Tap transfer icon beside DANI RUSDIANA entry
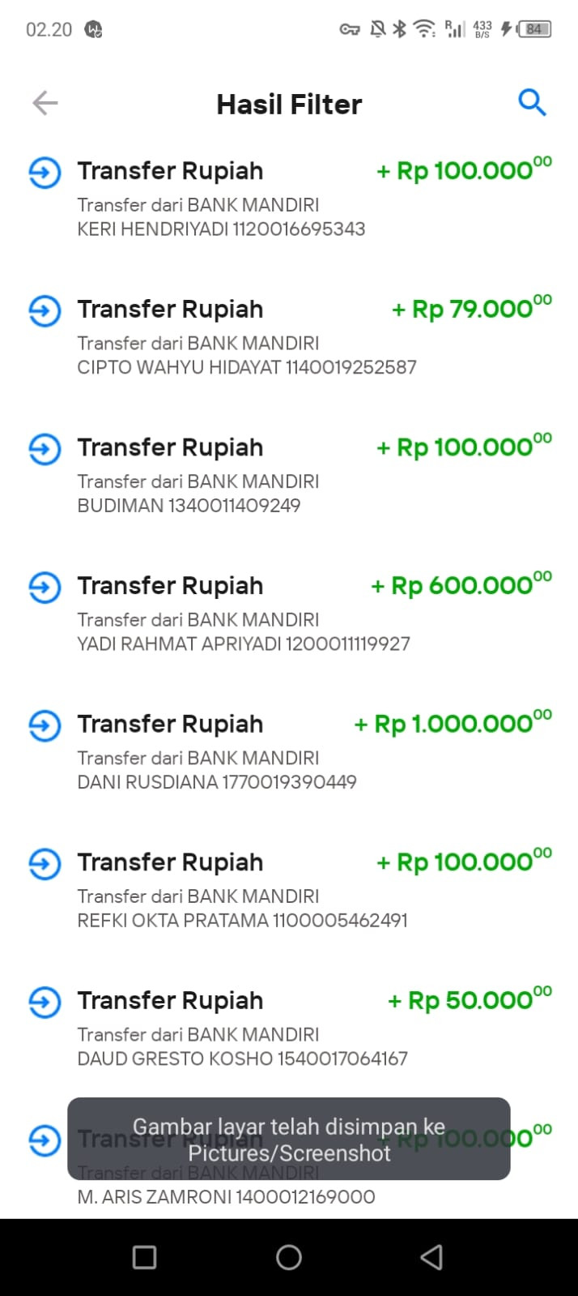 [x=45, y=725]
